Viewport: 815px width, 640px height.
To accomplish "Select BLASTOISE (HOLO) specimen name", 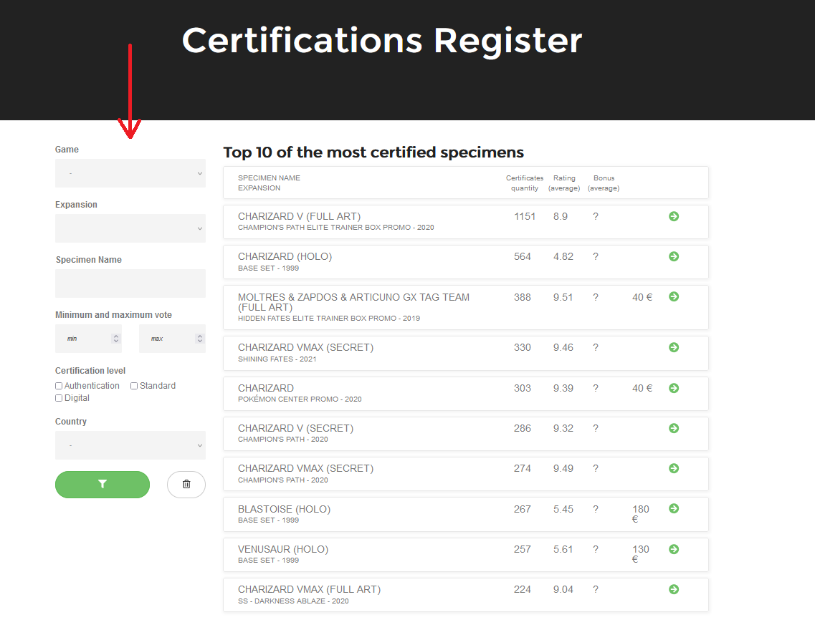I will point(285,509).
